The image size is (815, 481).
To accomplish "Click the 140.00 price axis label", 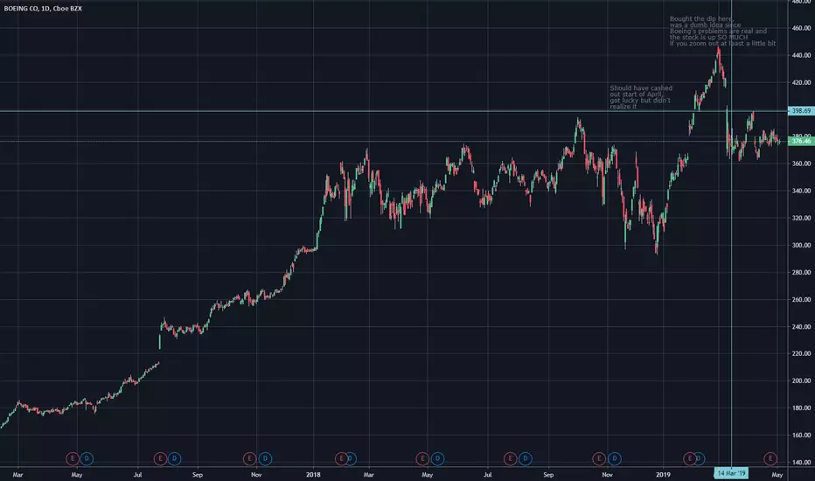I will click(801, 462).
